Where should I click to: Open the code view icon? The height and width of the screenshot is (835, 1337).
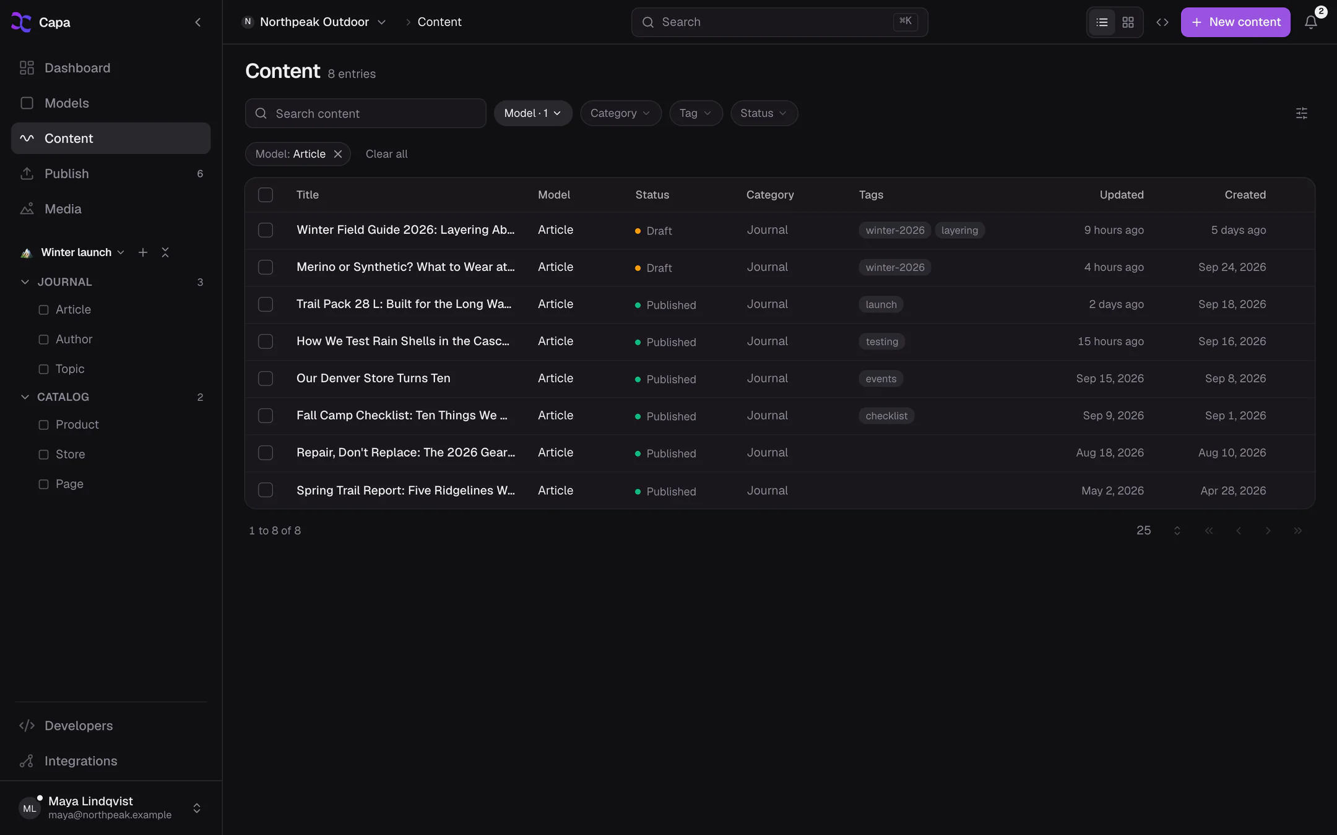[1162, 22]
